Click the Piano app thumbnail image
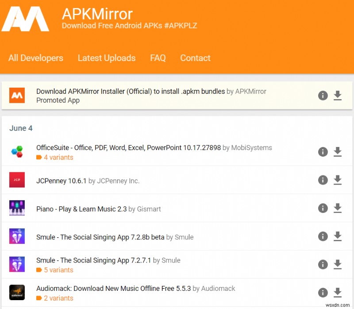 pyautogui.click(x=17, y=209)
